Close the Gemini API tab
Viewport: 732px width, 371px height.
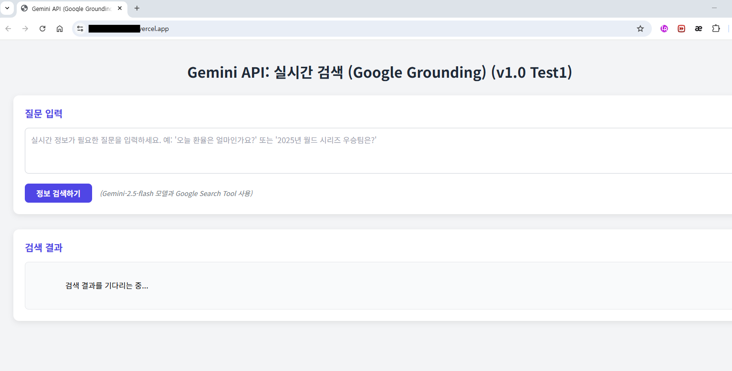pyautogui.click(x=119, y=8)
